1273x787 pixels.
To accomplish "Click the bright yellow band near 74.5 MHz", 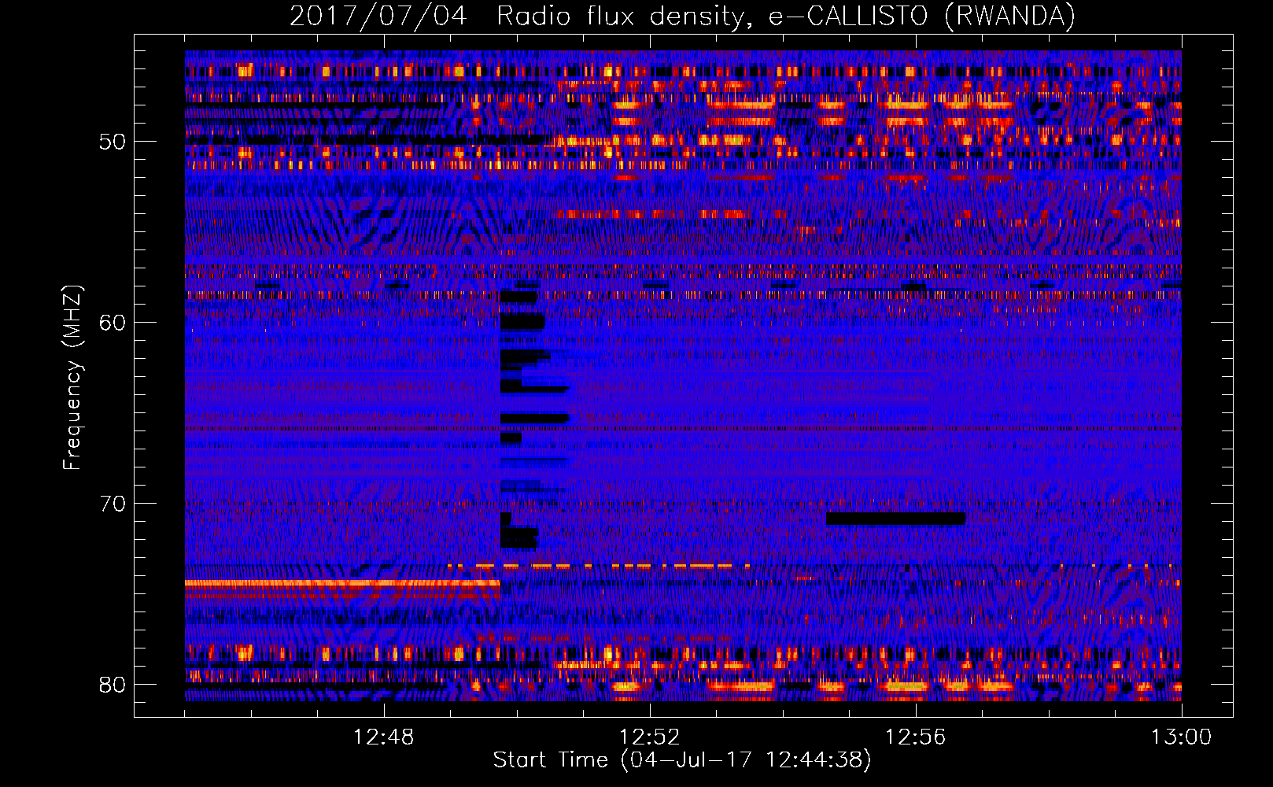I will coord(342,583).
